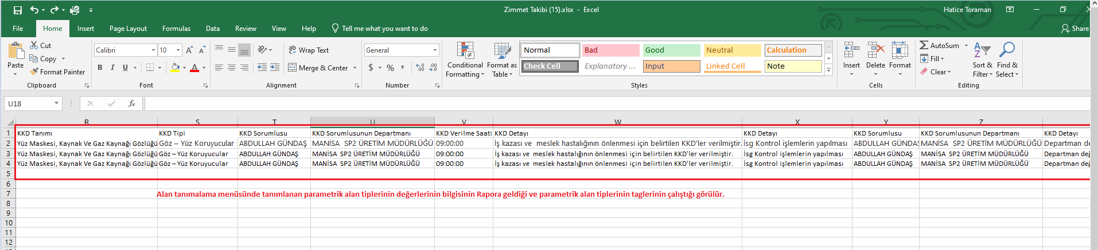Open the Formulas ribbon tab
1098x250 pixels.
click(x=176, y=29)
